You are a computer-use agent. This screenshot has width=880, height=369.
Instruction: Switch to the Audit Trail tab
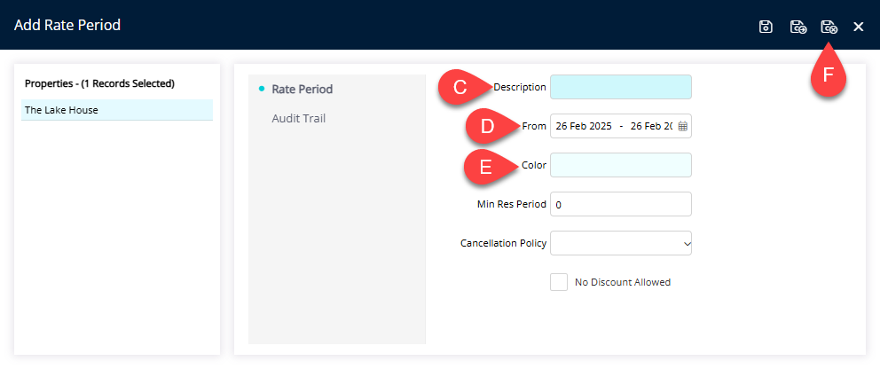(x=299, y=119)
